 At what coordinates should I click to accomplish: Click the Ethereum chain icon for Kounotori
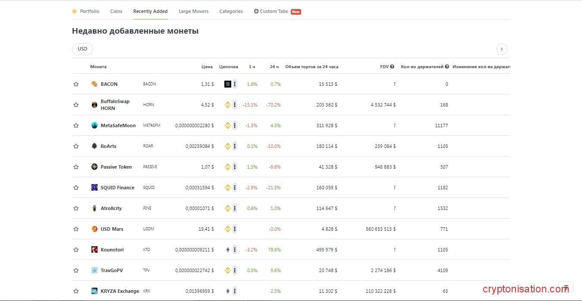228,250
